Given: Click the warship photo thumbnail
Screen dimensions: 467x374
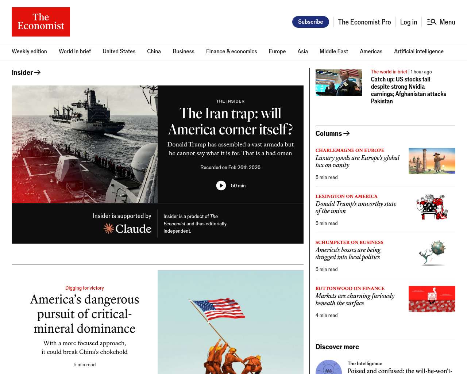Looking at the screenshot, I should point(85,144).
